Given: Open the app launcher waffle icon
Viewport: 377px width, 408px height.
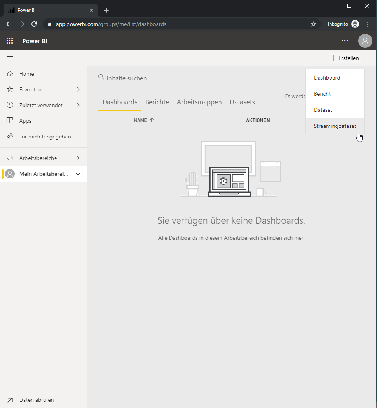Looking at the screenshot, I should (10, 41).
